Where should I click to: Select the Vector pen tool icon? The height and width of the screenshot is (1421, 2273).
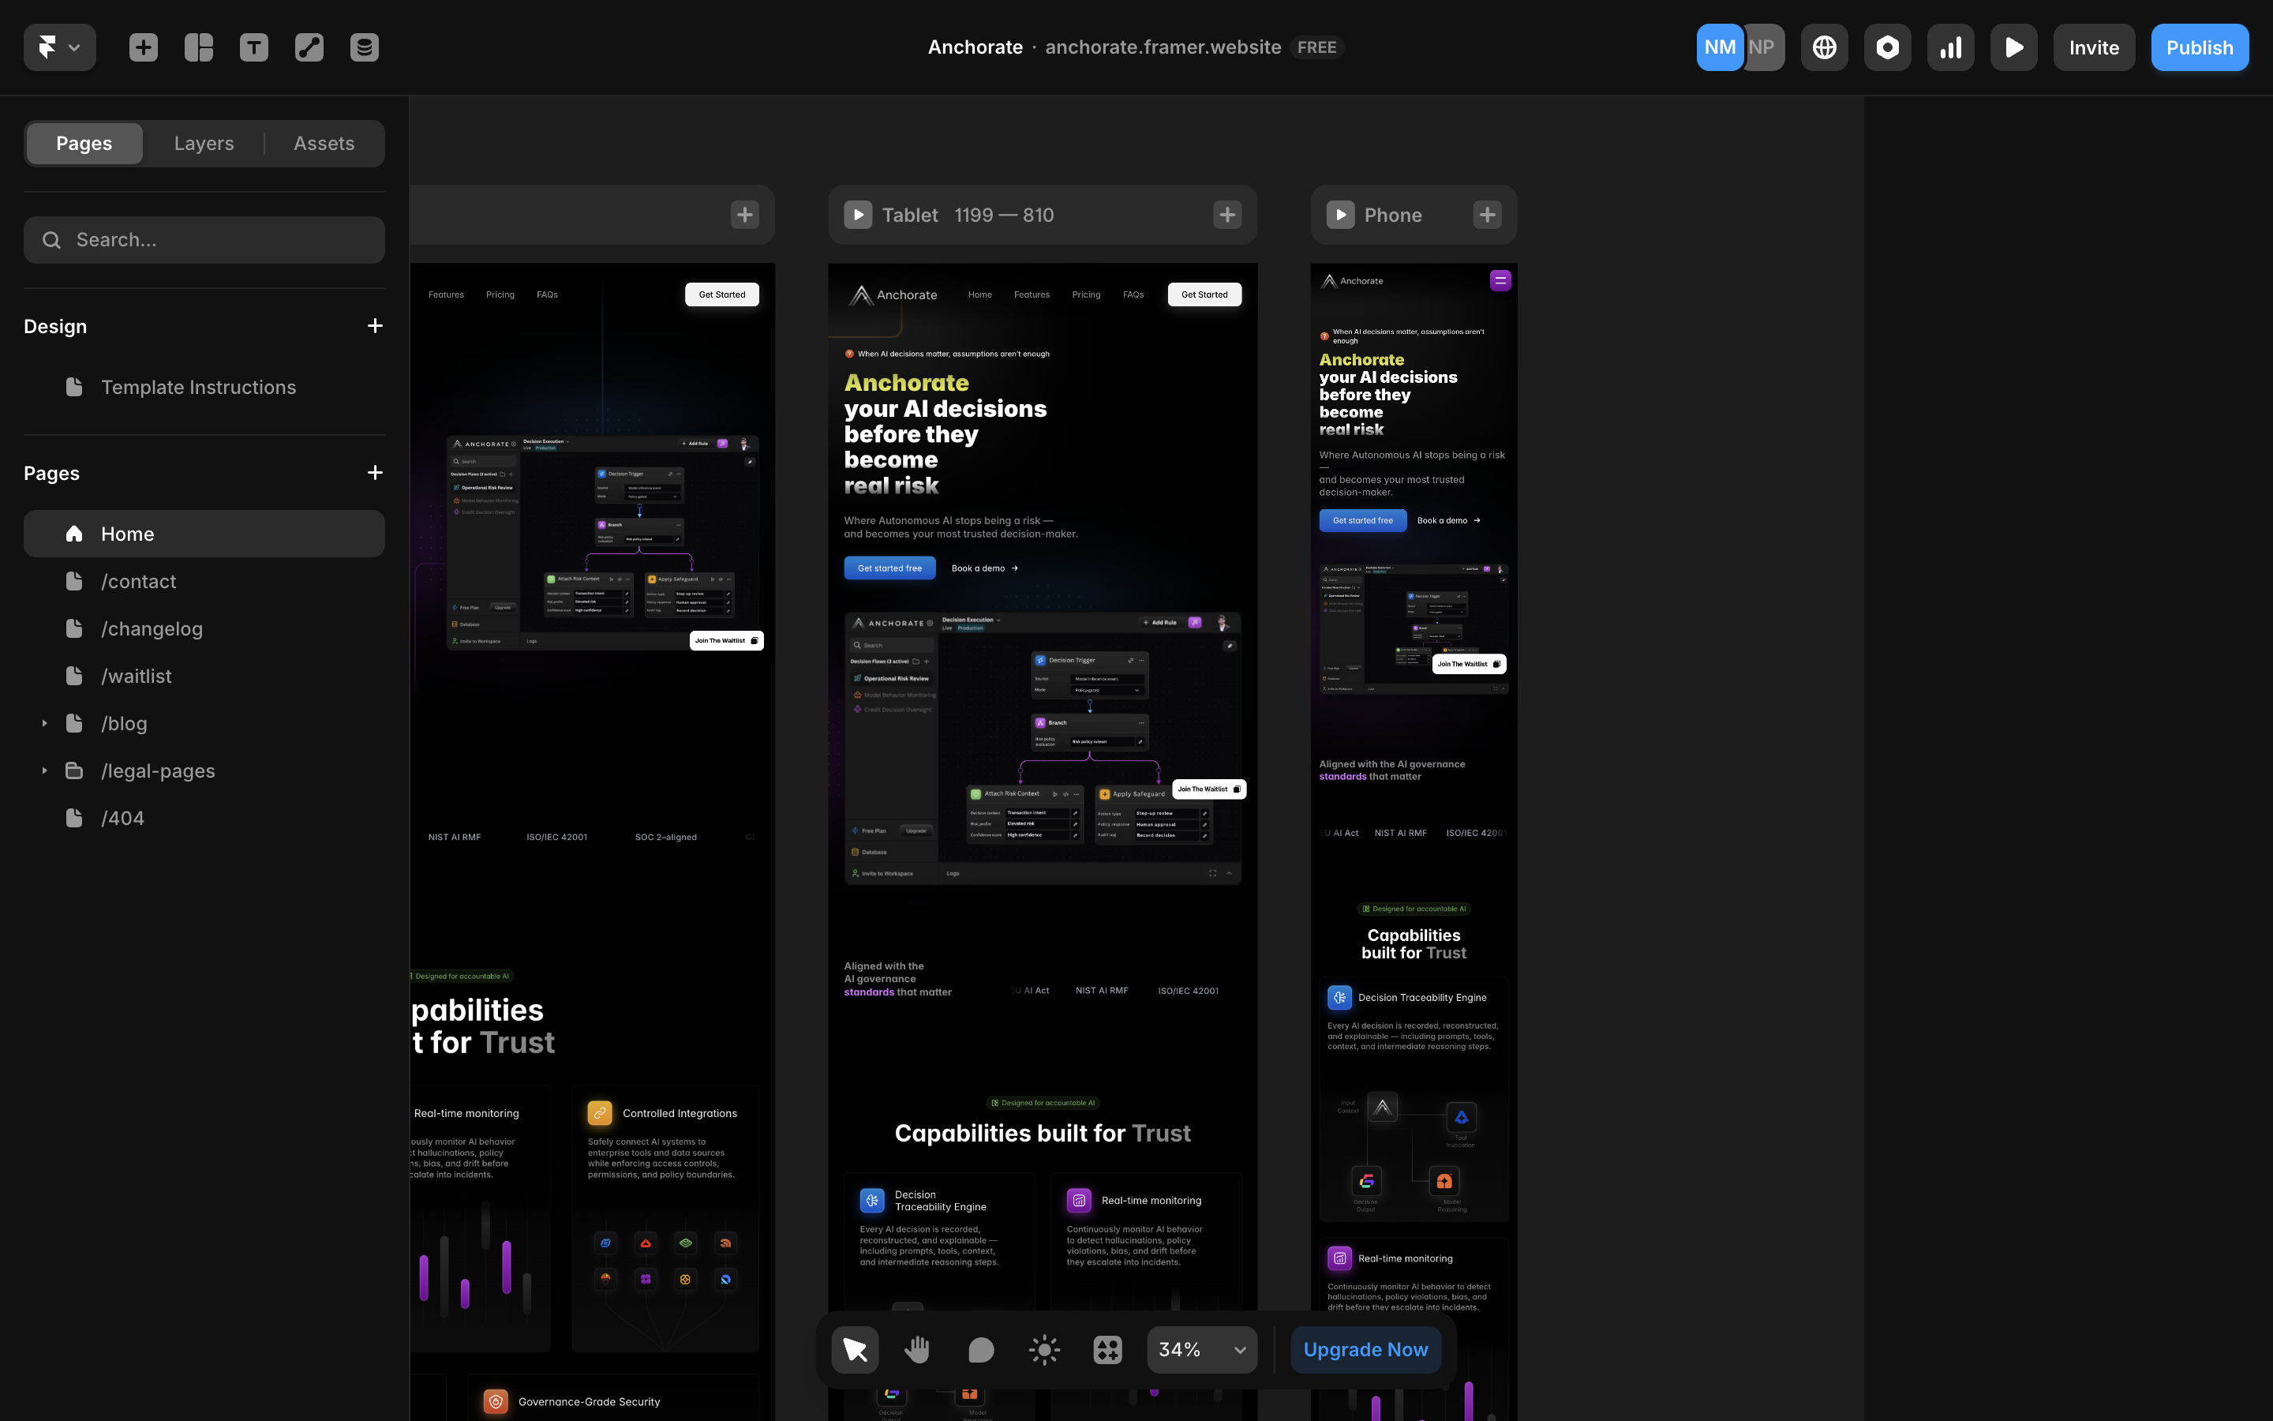(309, 47)
